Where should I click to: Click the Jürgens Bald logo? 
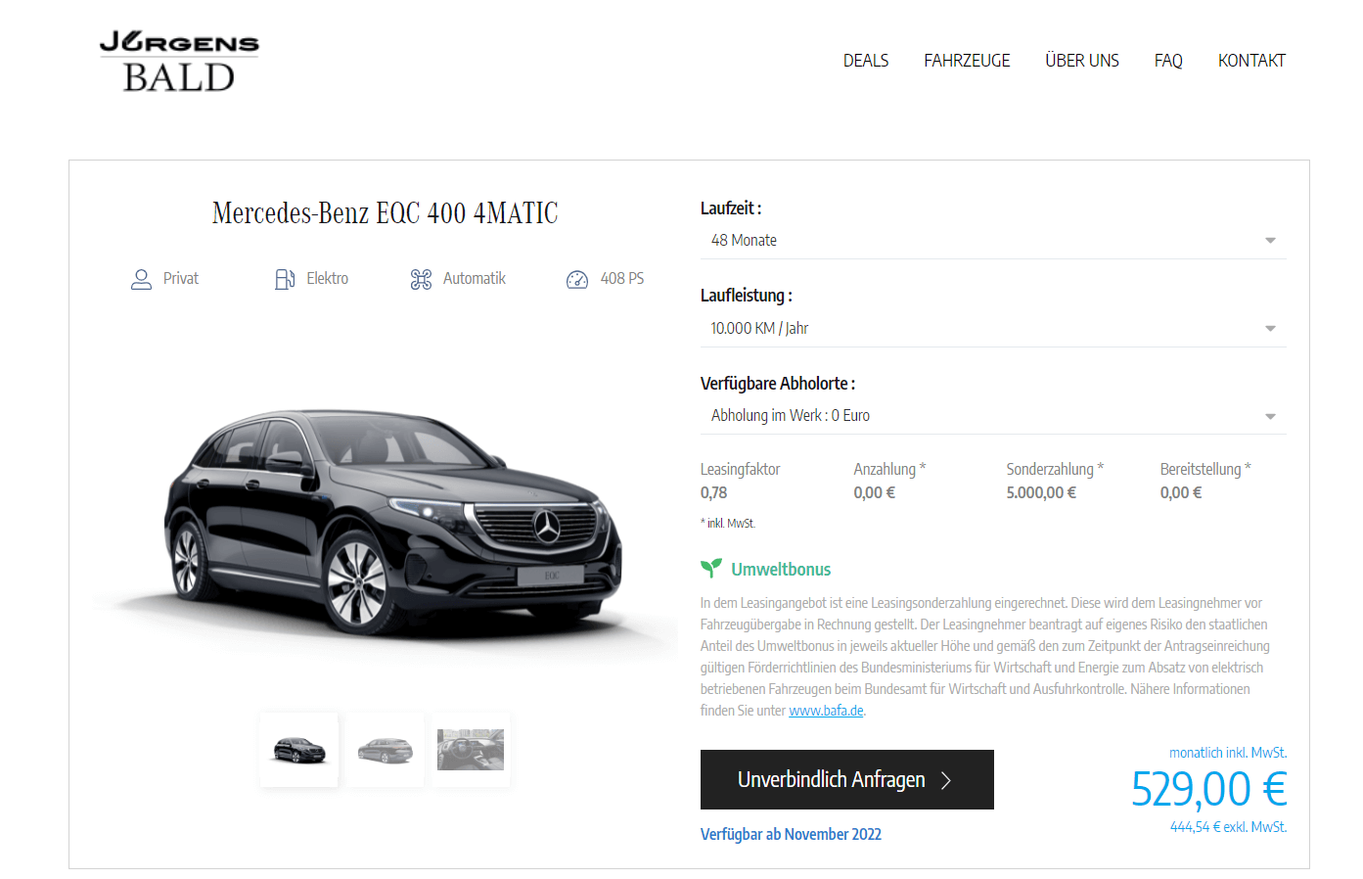click(x=179, y=62)
